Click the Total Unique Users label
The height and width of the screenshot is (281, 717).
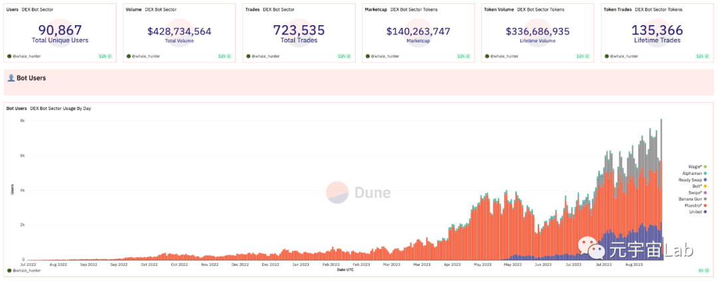(x=60, y=40)
